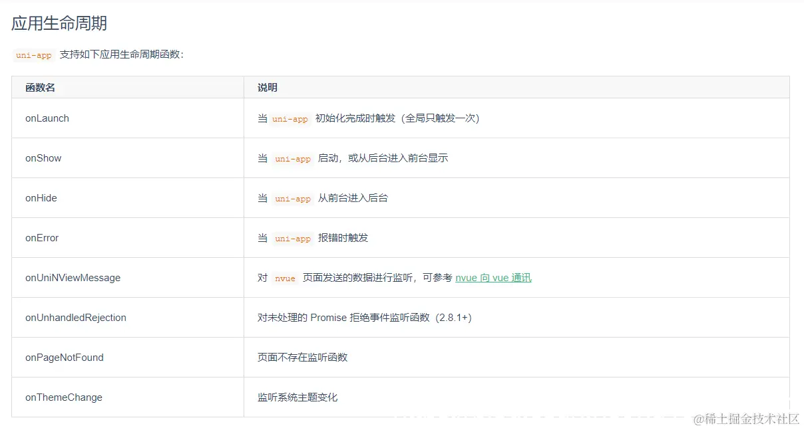The image size is (804, 430).
Task: Select the "nvue" code tag in onUniNViewMessage row
Action: [x=284, y=278]
